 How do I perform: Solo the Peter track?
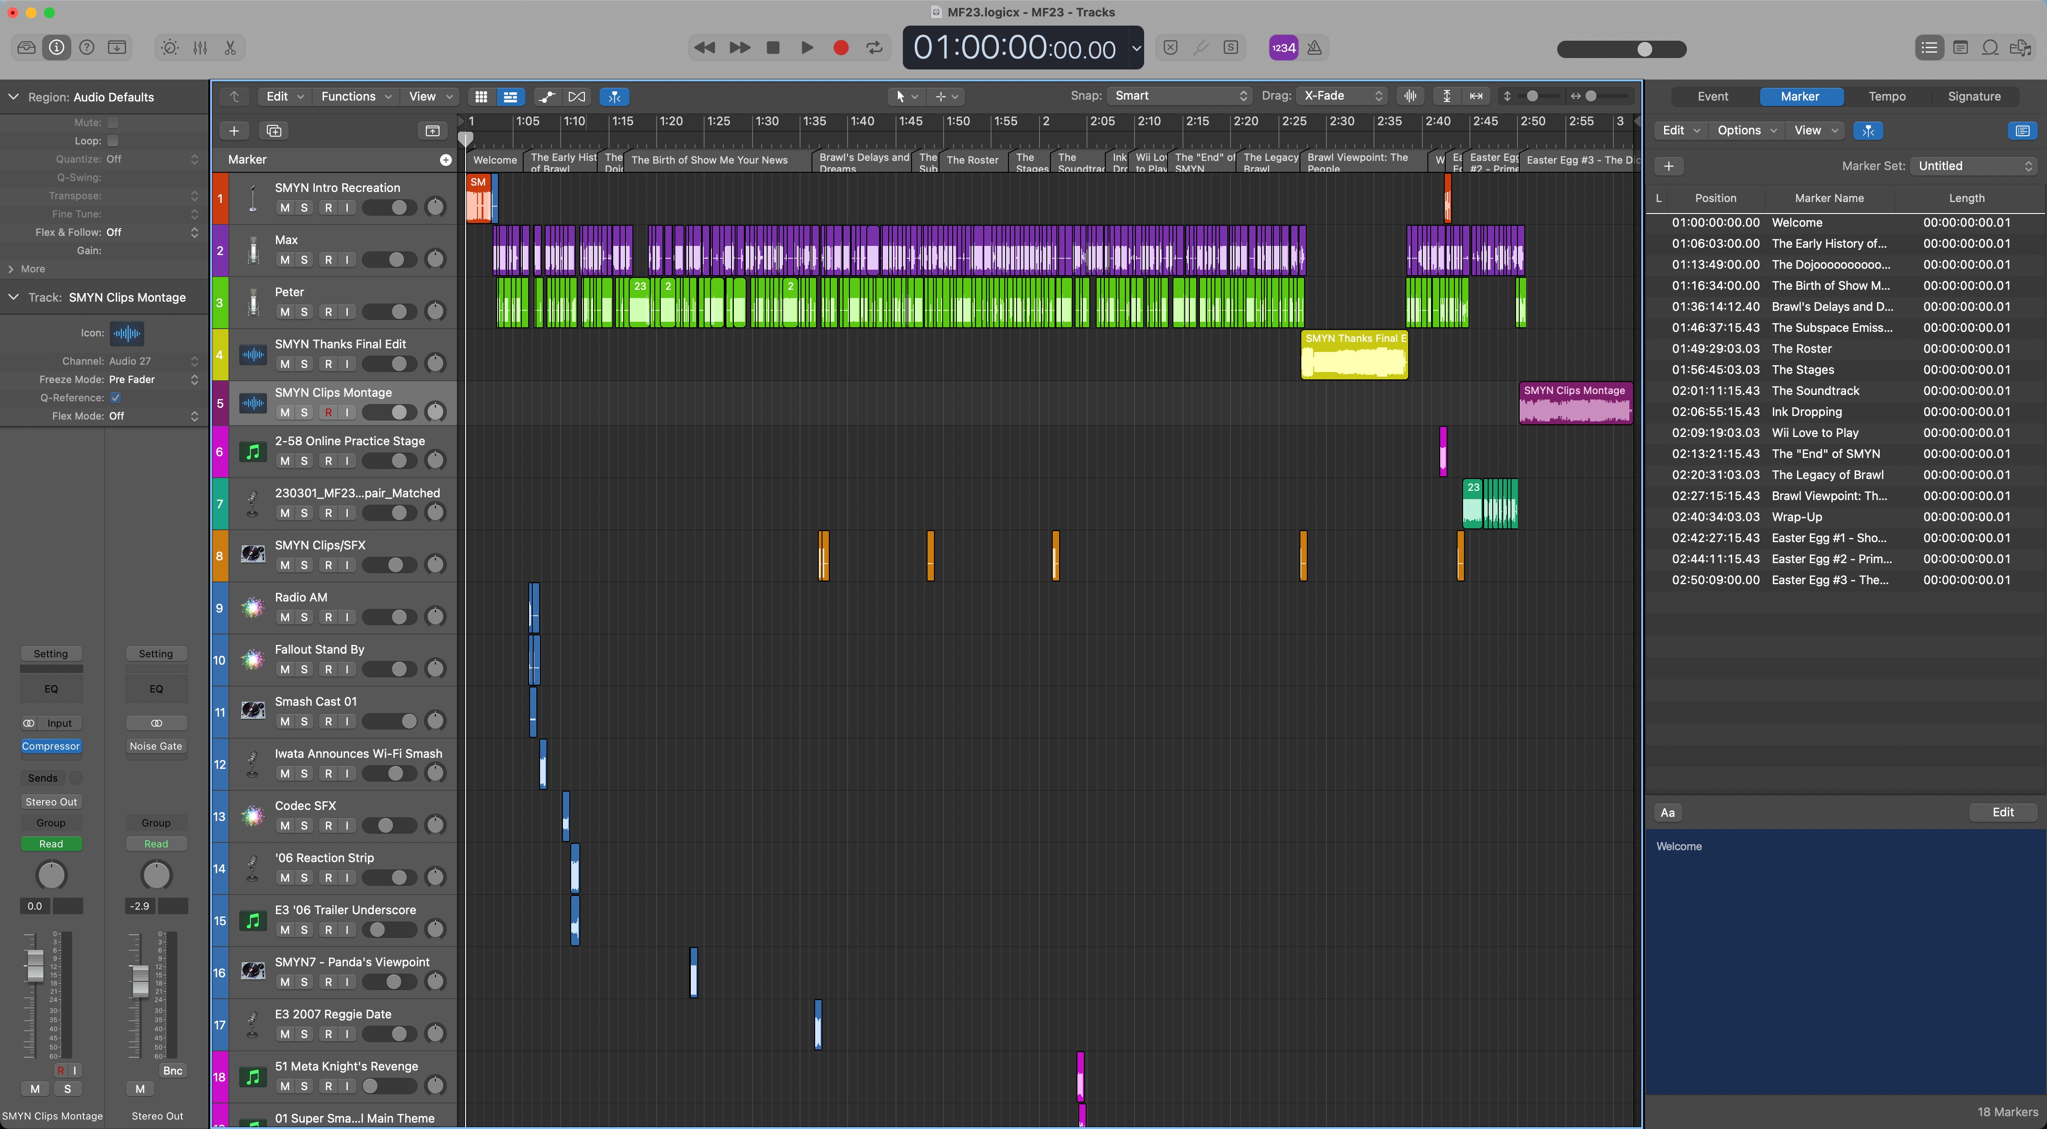click(303, 312)
